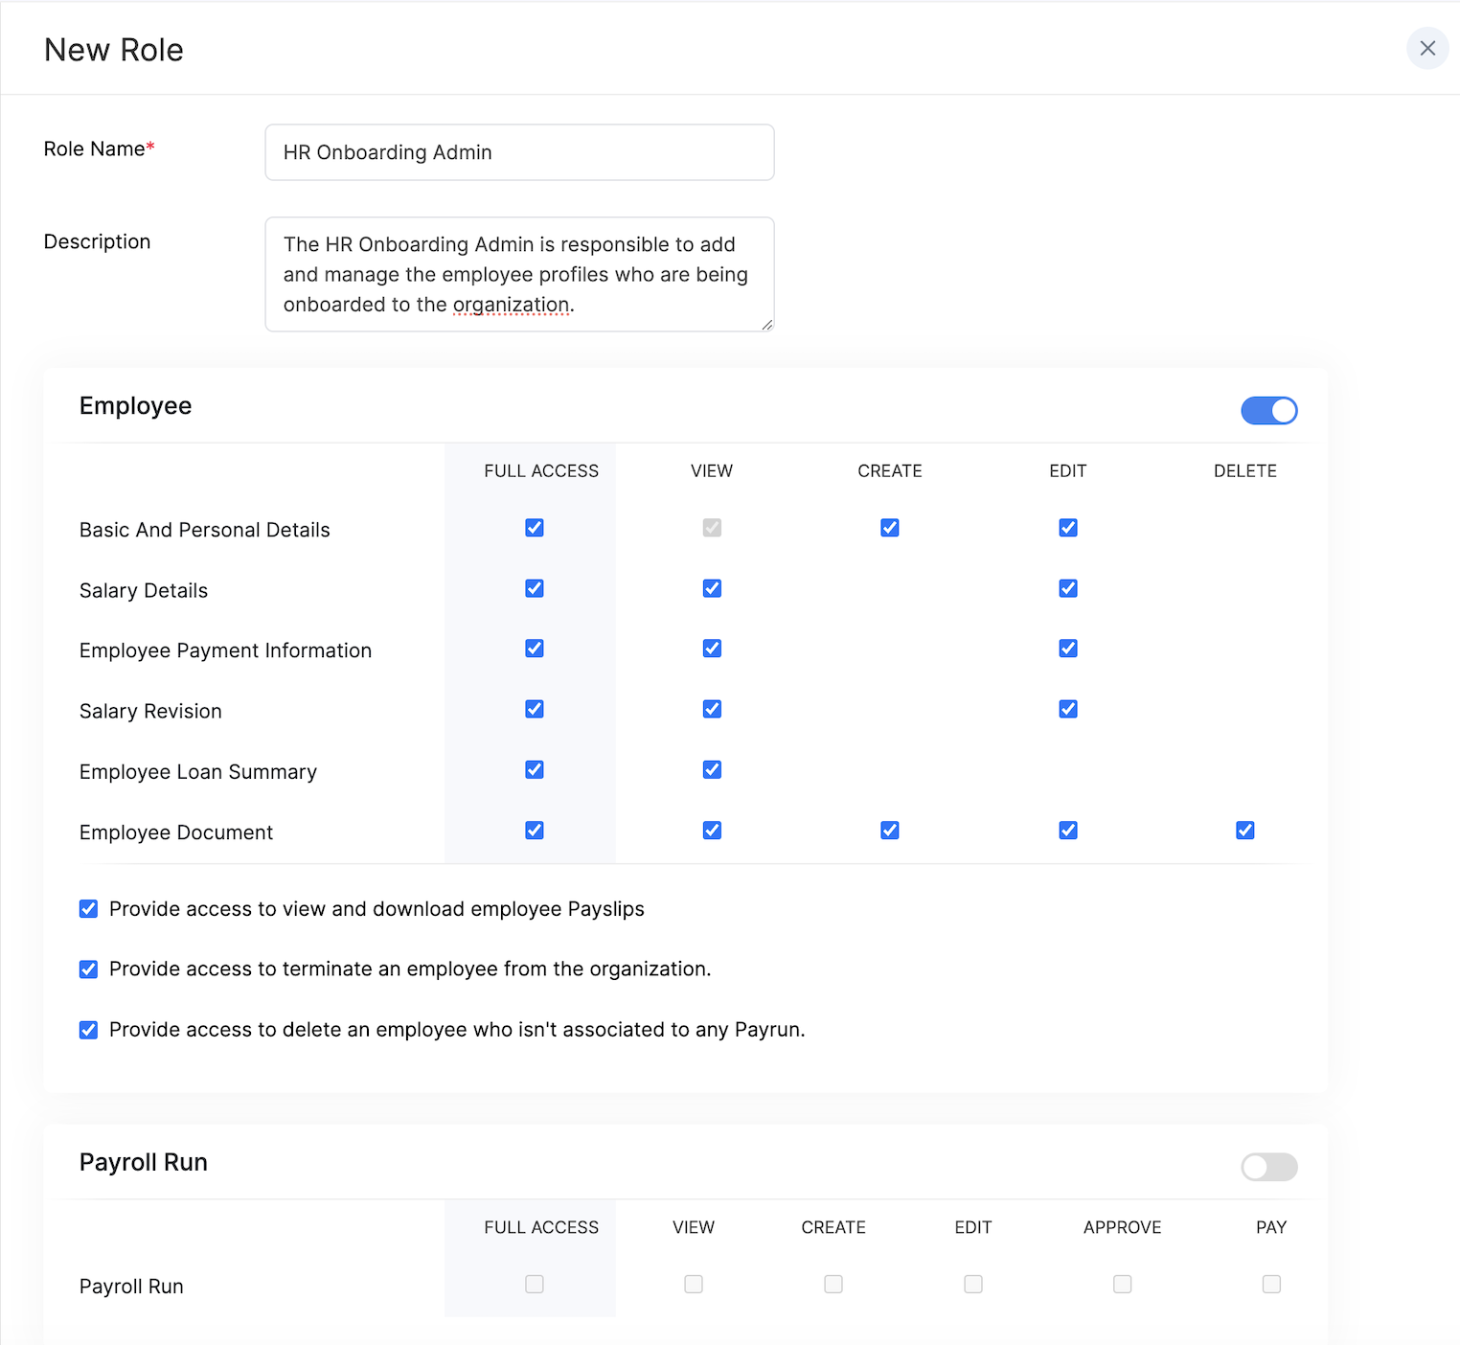This screenshot has width=1460, height=1345.
Task: Uncheck access to delete unassociated employees
Action: 88,1029
